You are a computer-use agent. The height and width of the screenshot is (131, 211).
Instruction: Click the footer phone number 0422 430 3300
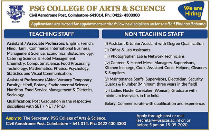click(x=112, y=123)
